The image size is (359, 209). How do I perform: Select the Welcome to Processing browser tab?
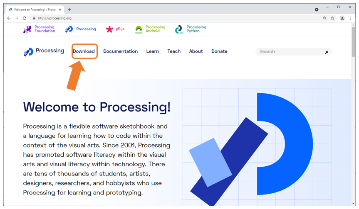[35, 10]
